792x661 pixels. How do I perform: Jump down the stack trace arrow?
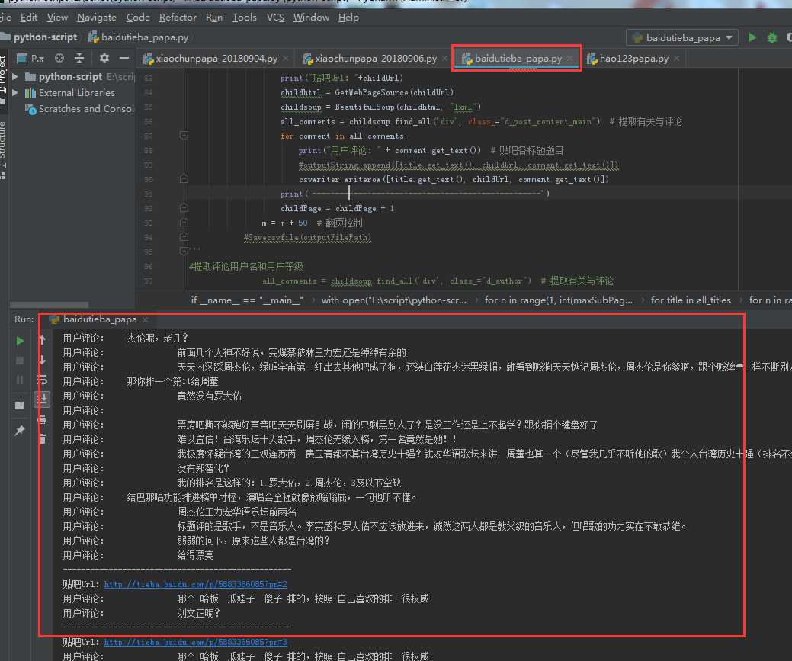(x=43, y=360)
